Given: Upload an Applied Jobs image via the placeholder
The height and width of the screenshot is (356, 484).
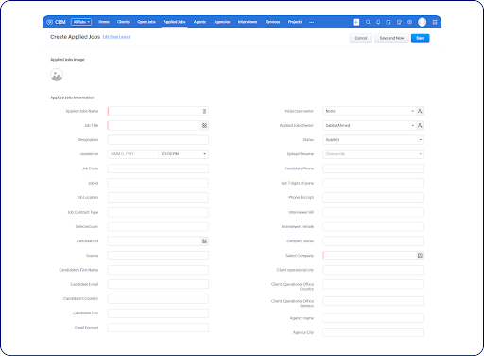Looking at the screenshot, I should click(x=57, y=75).
